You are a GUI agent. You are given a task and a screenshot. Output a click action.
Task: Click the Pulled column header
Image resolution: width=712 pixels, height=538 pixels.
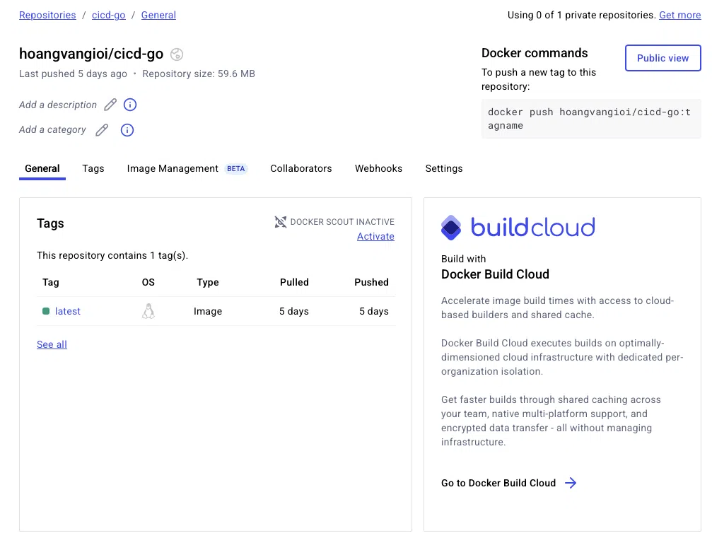294,282
